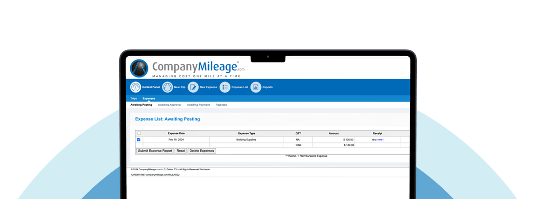Uncheck the Feb 15, 2024 expense checkbox

point(139,139)
